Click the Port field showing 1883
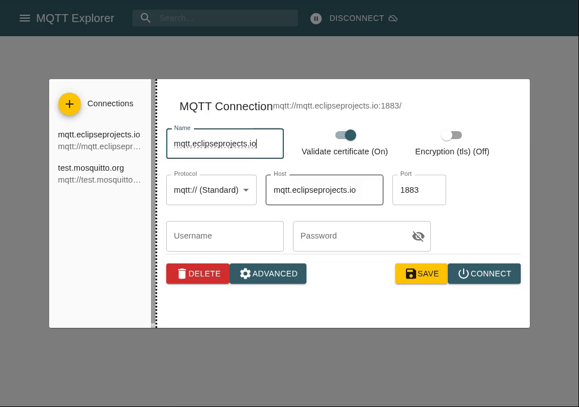The width and height of the screenshot is (579, 407). pos(418,190)
